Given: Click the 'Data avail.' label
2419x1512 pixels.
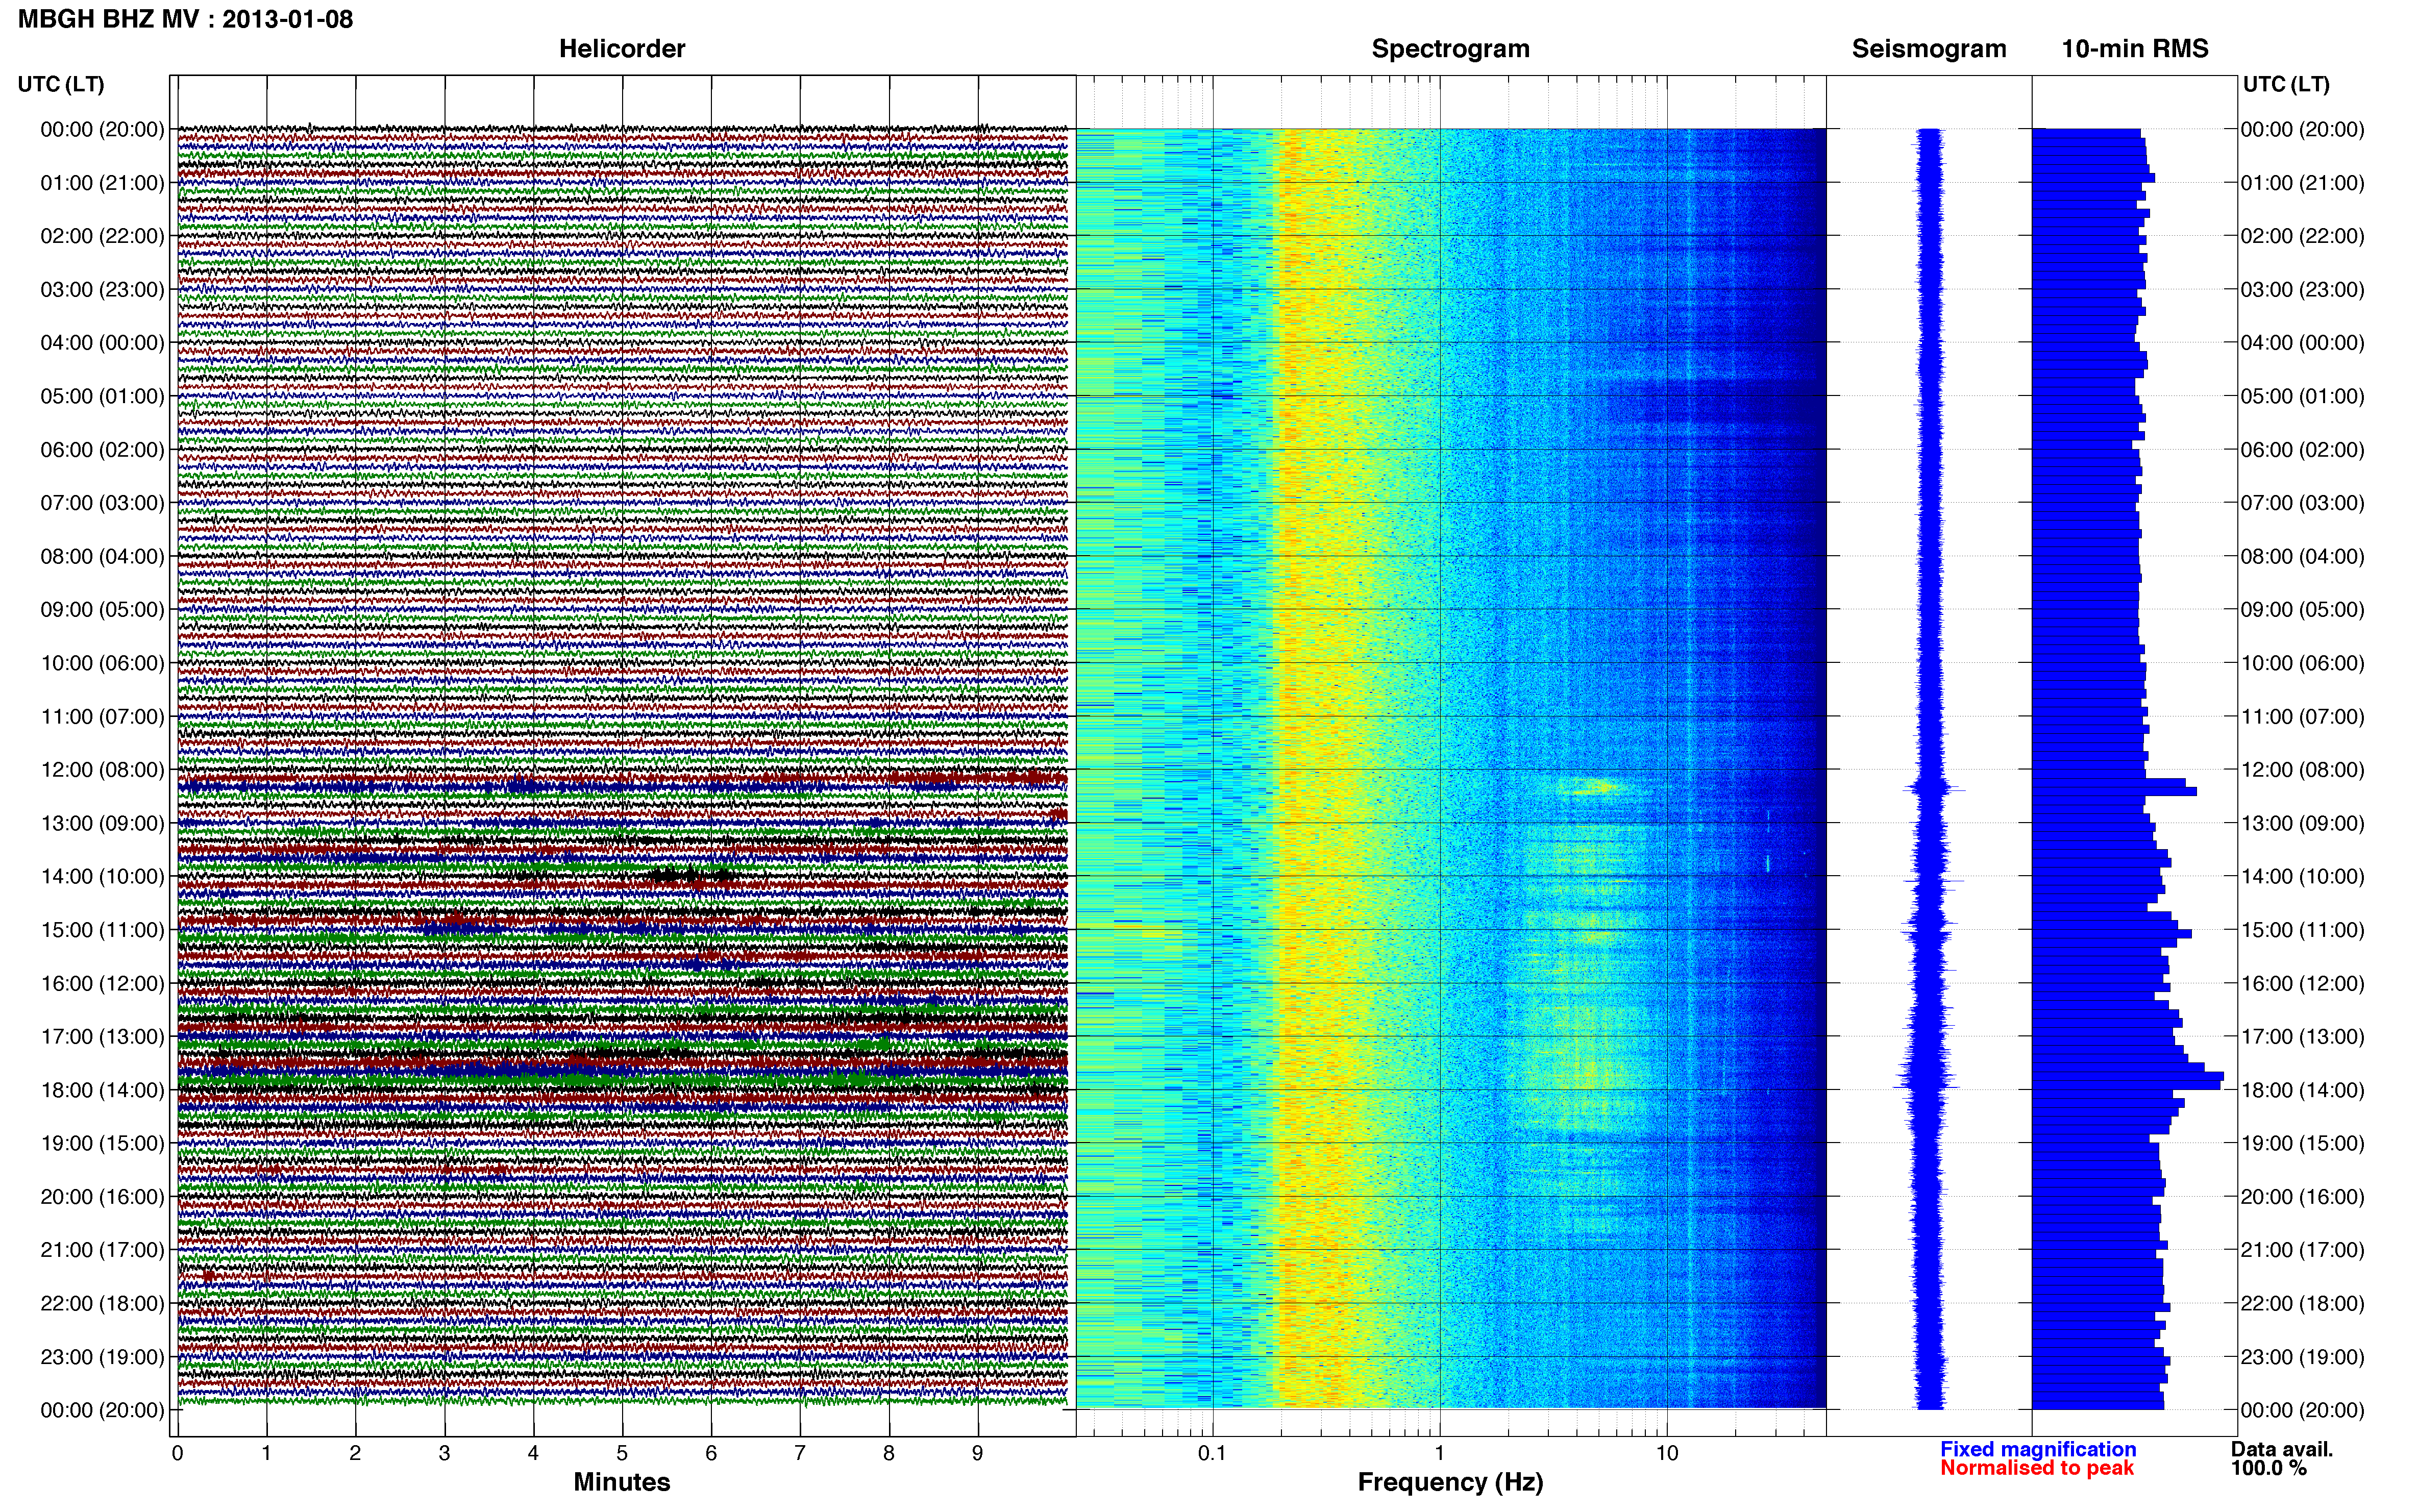Looking at the screenshot, I should tap(2282, 1449).
